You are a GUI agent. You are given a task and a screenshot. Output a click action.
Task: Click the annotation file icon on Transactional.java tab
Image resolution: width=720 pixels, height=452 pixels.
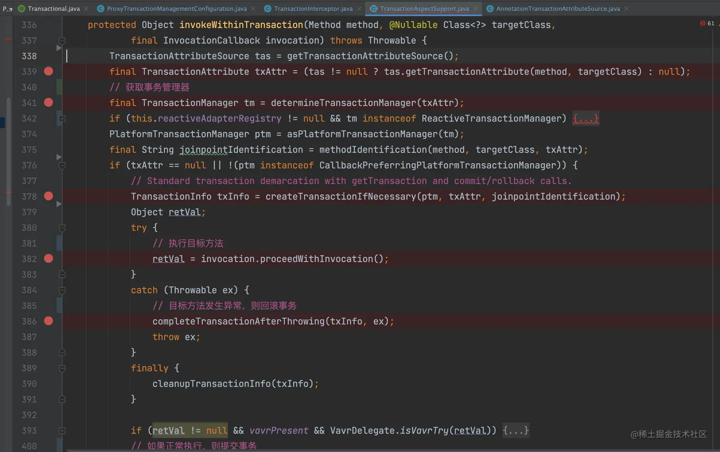(21, 9)
